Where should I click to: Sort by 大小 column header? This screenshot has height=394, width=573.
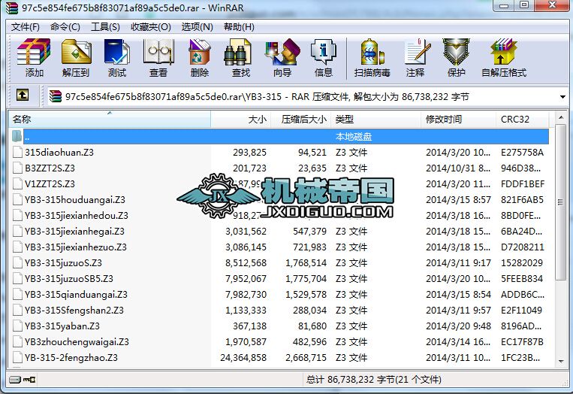241,120
